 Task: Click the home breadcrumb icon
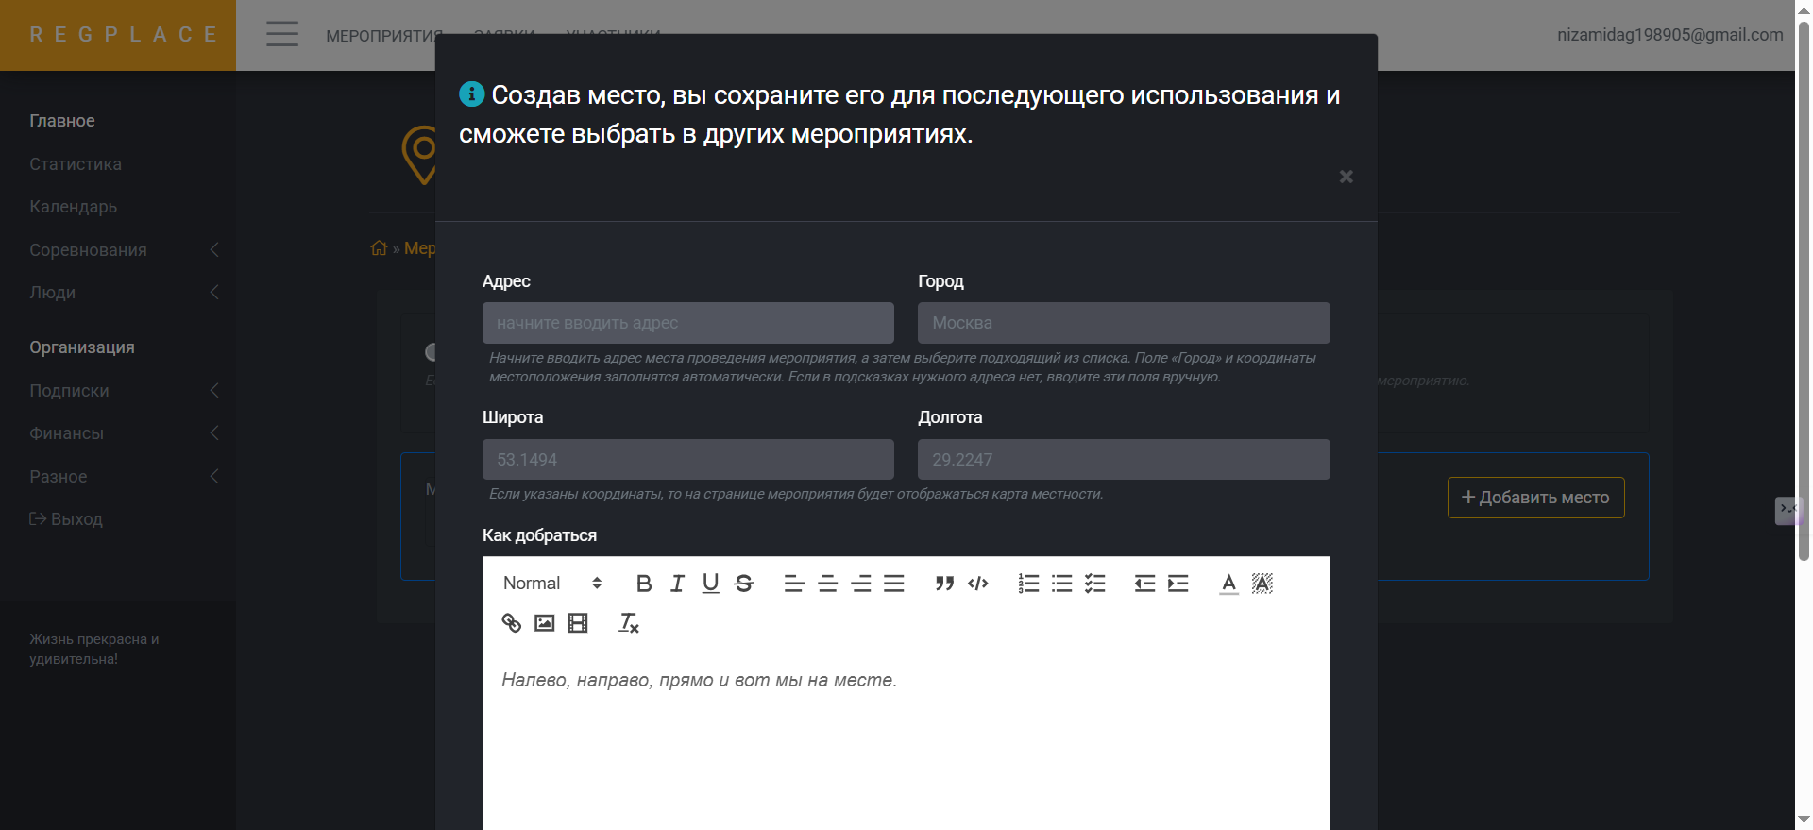coord(379,248)
